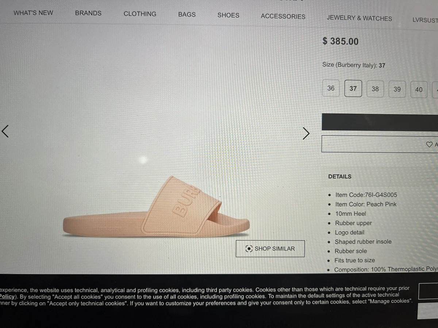Viewport: 438px width, 328px height.
Task: Show the next product image arrow
Action: coord(306,133)
